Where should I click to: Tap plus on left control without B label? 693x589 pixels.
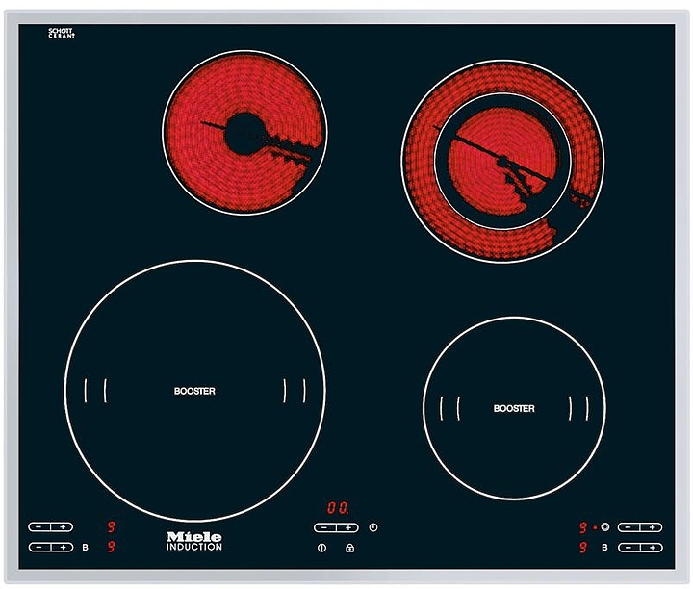click(x=62, y=526)
